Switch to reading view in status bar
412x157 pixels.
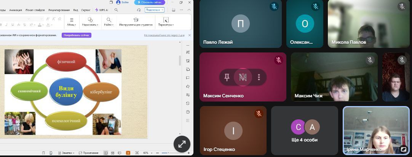tap(120, 153)
